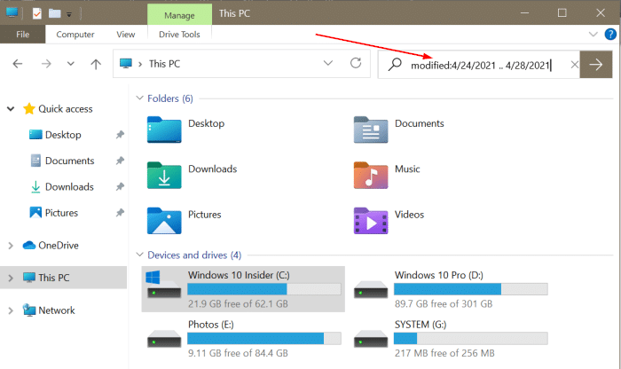621x369 pixels.
Task: Open Desktop in the Quick access list
Action: click(63, 135)
